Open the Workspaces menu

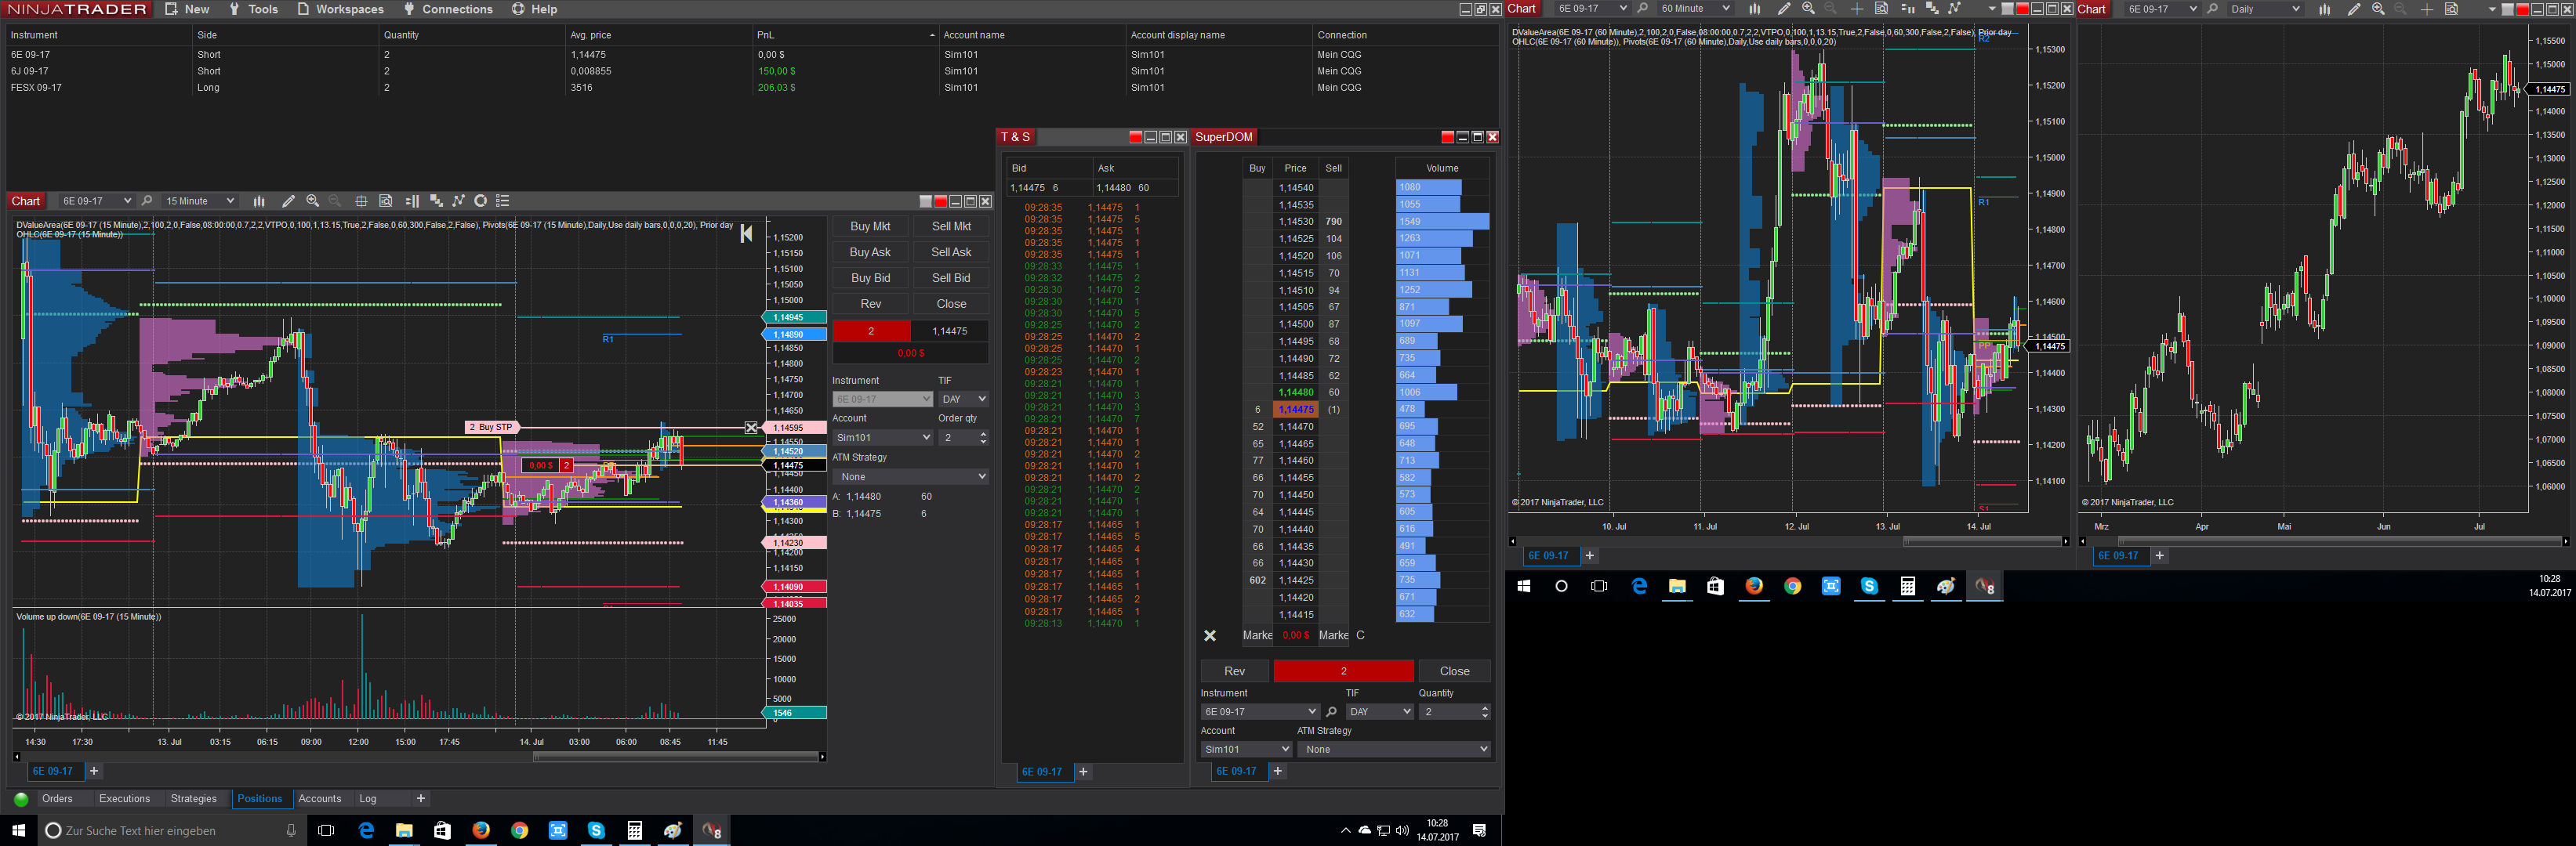(340, 9)
